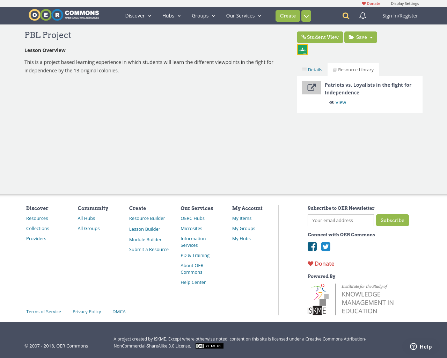Share resource to Google Classroom
Image resolution: width=447 pixels, height=358 pixels.
click(x=302, y=49)
